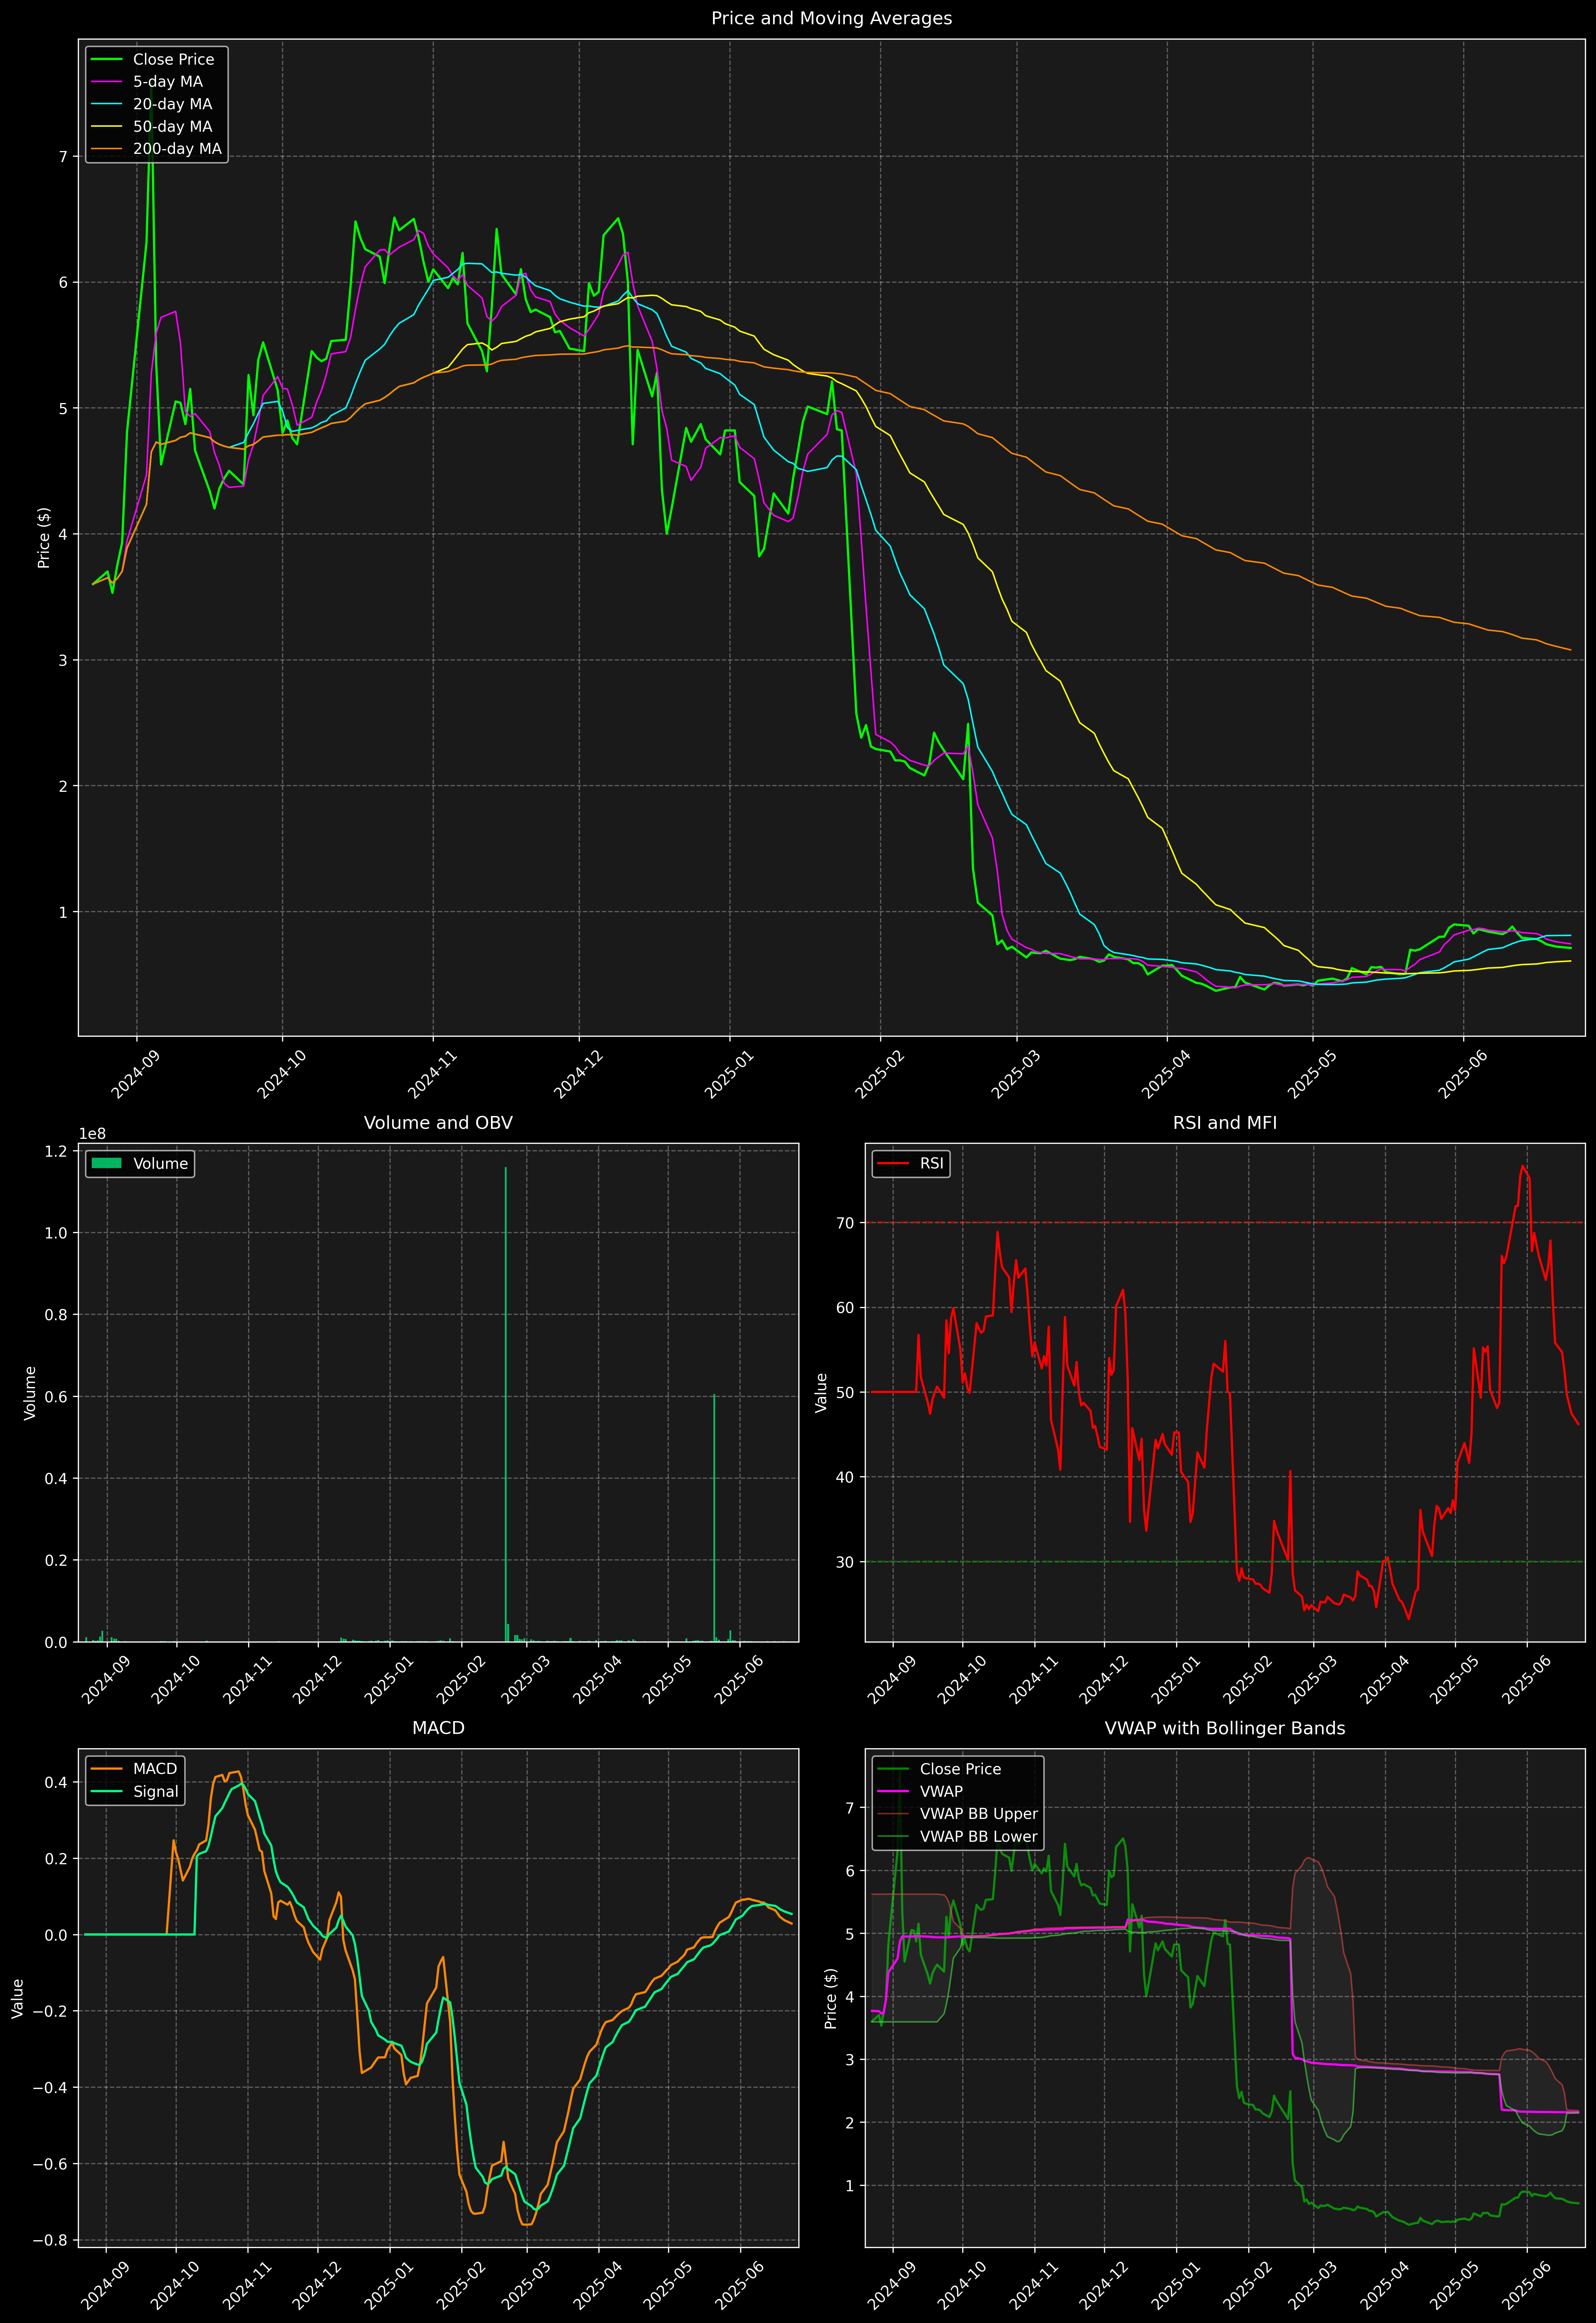
Task: Click 'Value' axis label of MACD chart
Action: tap(17, 1998)
